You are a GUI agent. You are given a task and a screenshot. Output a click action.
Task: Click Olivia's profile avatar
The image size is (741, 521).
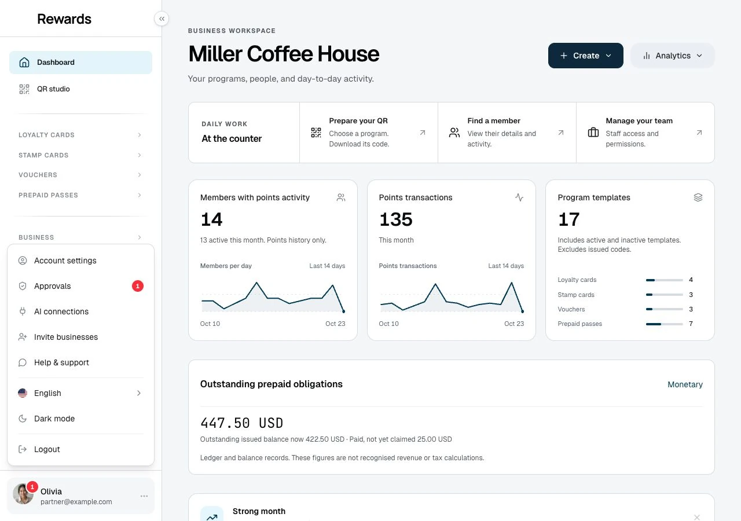[x=23, y=494]
